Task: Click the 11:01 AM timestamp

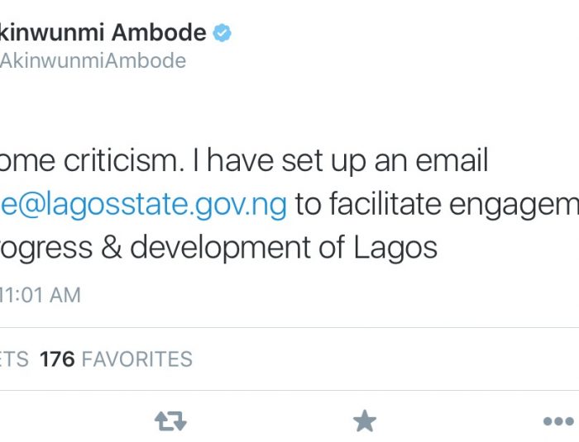Action: (x=40, y=295)
